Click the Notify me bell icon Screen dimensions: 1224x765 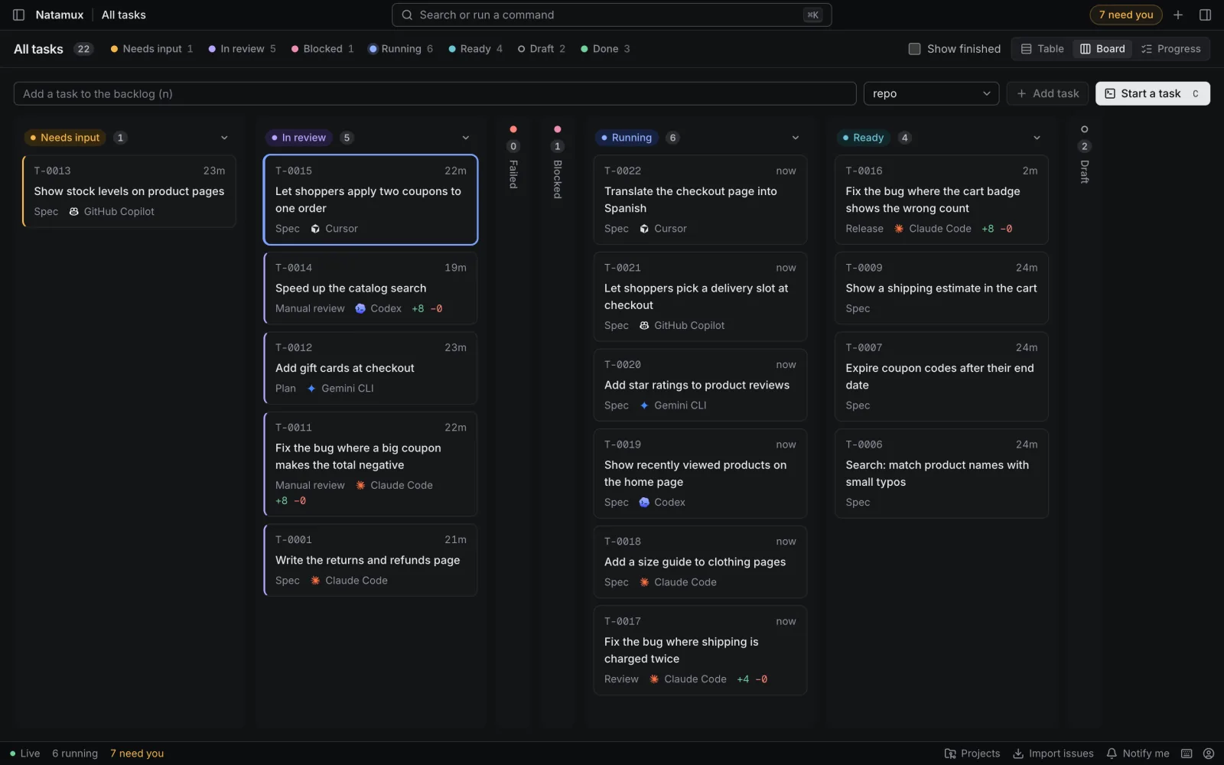coord(1112,754)
